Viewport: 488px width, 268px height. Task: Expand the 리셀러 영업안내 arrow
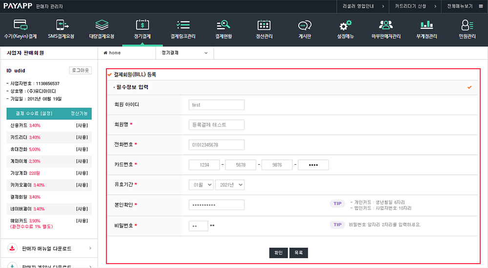[383, 6]
